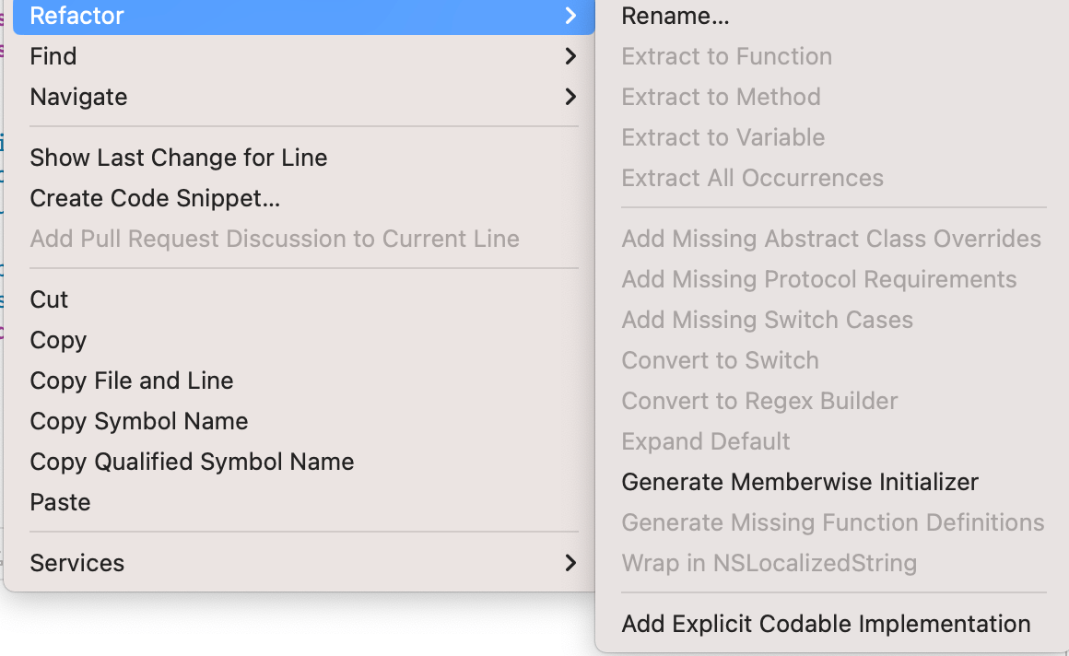The width and height of the screenshot is (1069, 656).
Task: Choose Cut from the context menu
Action: pyautogui.click(x=50, y=299)
